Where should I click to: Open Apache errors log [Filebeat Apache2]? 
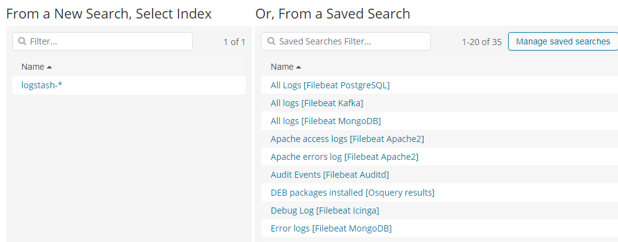pos(344,157)
